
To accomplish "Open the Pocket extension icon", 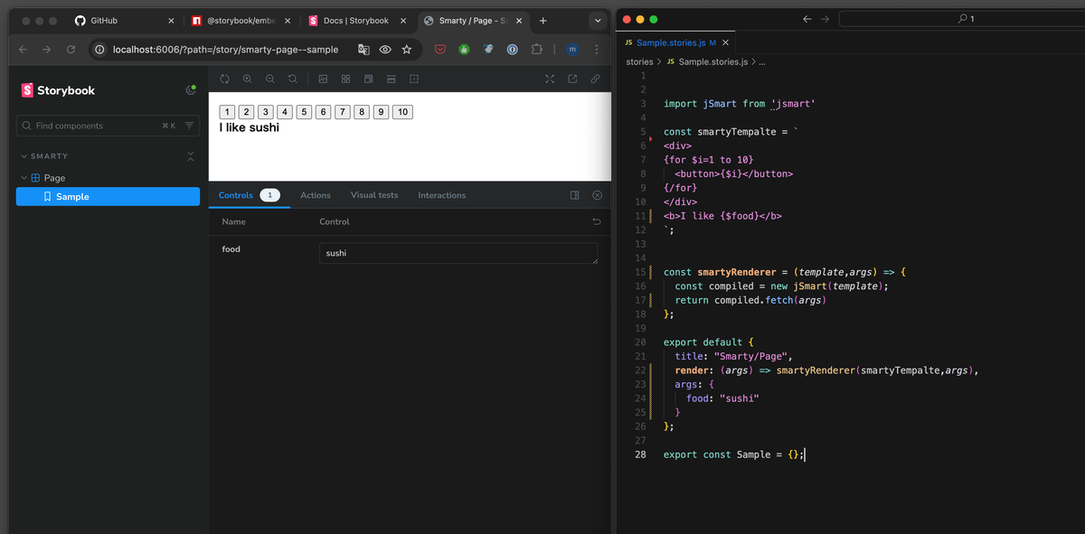I will click(440, 50).
